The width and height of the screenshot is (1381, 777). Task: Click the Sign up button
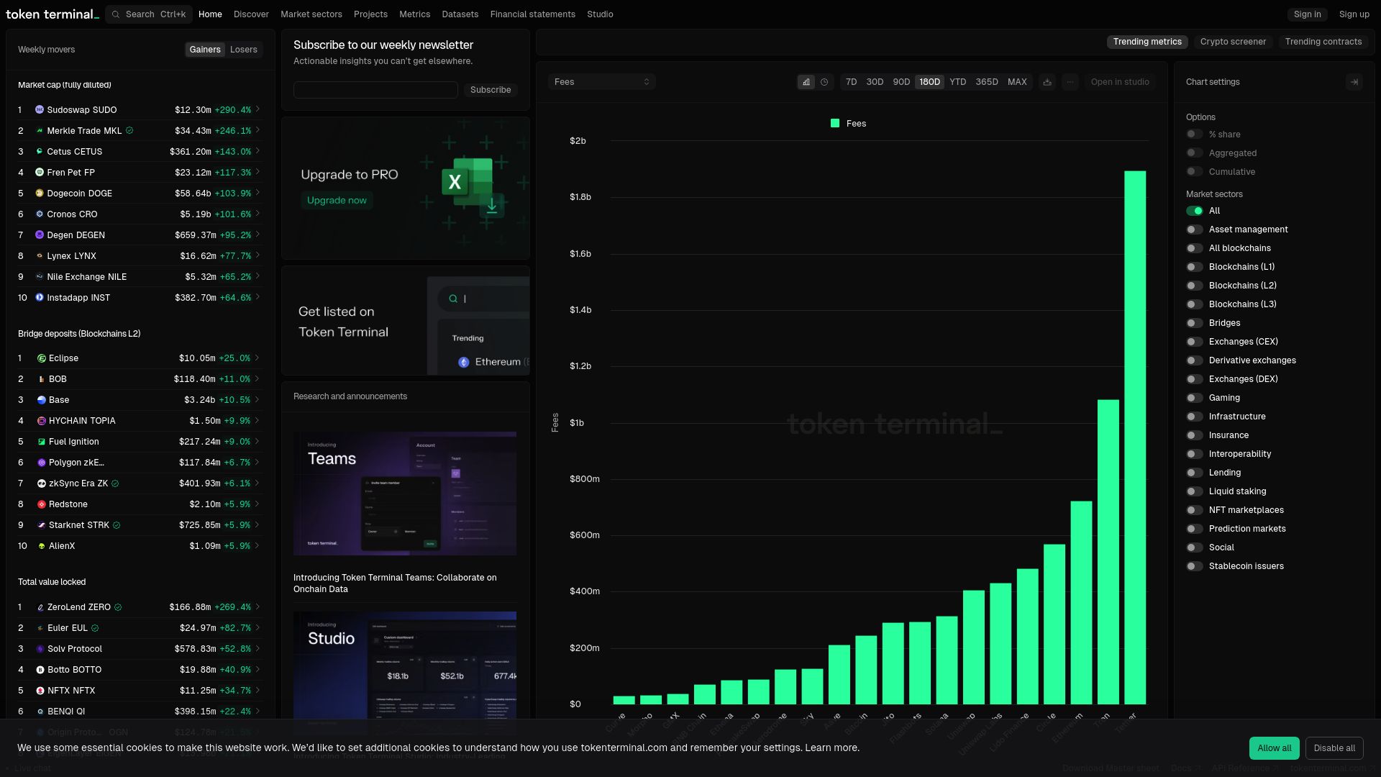click(x=1354, y=14)
